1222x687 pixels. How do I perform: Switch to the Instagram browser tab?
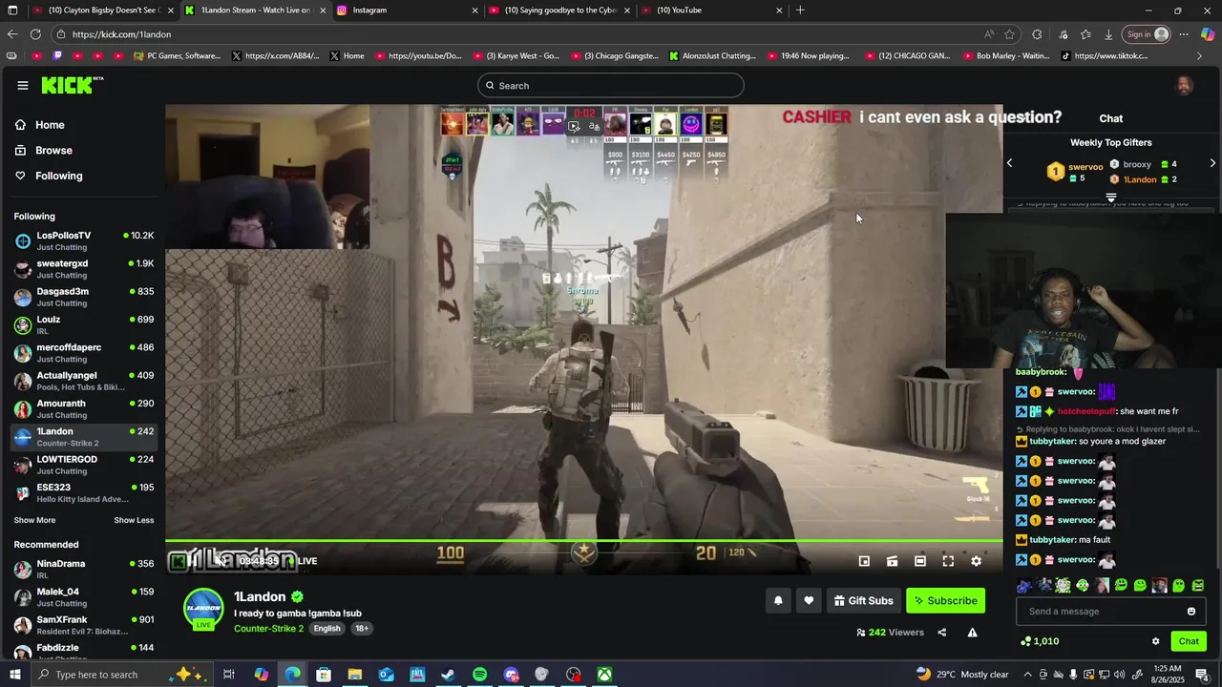click(408, 10)
